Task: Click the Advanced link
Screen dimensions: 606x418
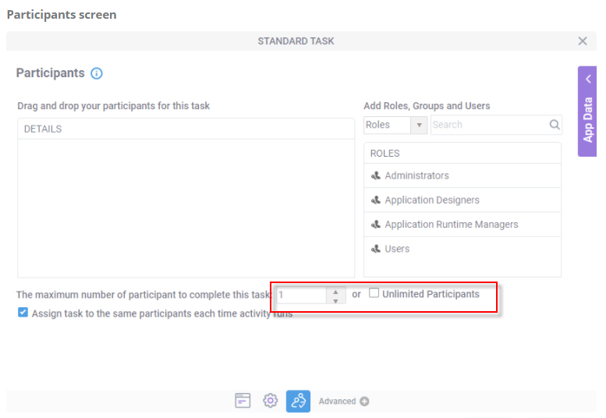Action: [x=337, y=402]
